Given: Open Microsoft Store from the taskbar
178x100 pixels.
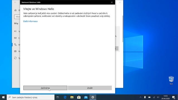Looking at the screenshot, I should [79, 97].
